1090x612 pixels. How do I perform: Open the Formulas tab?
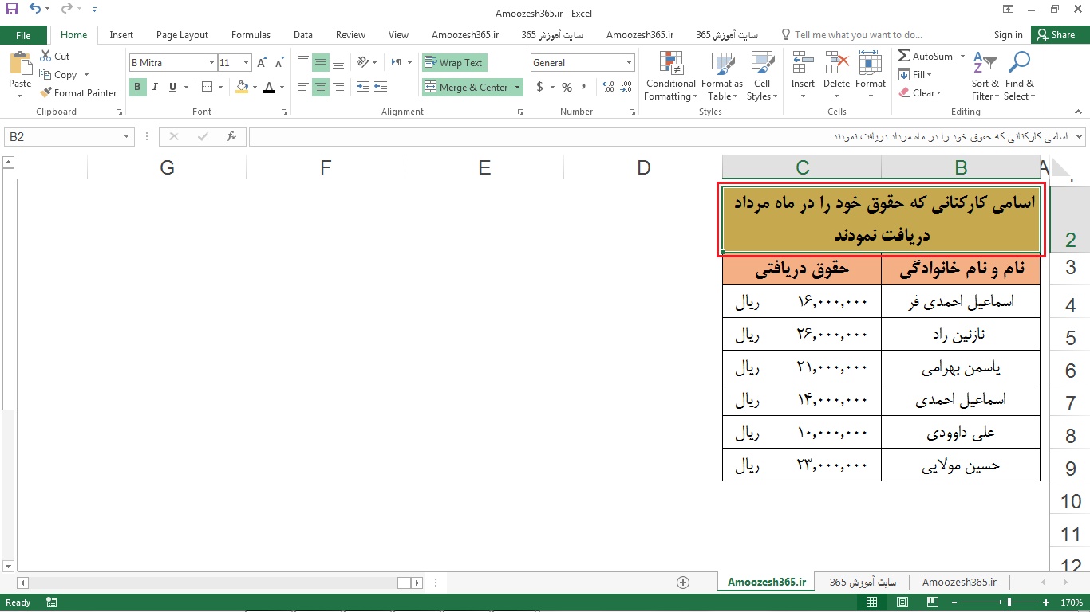251,35
